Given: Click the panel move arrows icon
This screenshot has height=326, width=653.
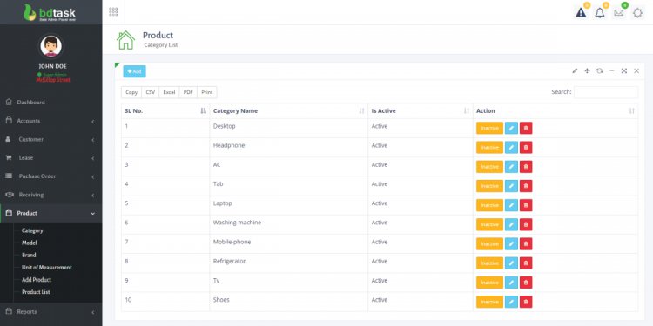Looking at the screenshot, I should [x=587, y=71].
